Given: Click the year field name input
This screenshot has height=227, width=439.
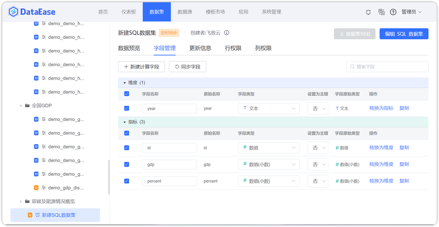Looking at the screenshot, I should (169, 109).
